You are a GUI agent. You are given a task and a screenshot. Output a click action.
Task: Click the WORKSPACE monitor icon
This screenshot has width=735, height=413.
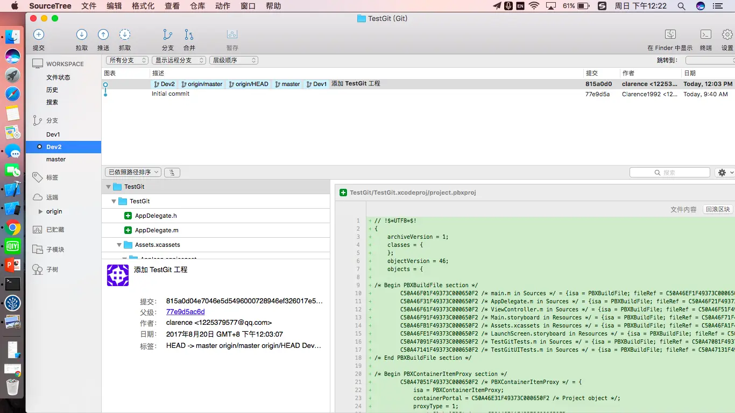[x=37, y=63]
